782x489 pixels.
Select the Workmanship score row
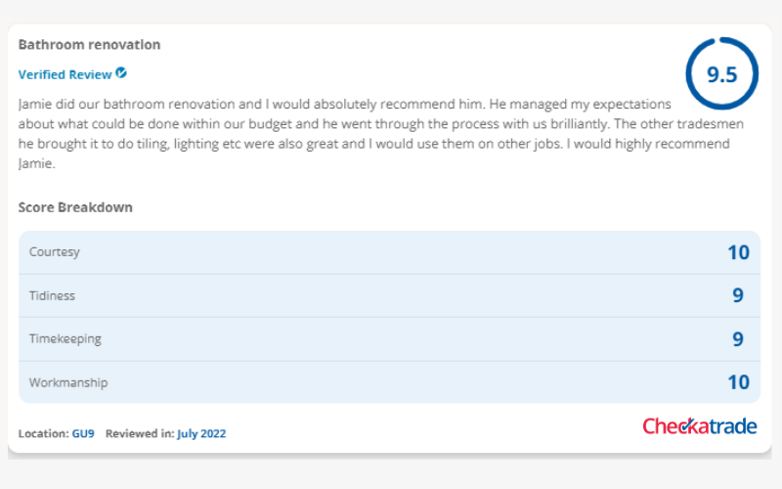click(389, 382)
